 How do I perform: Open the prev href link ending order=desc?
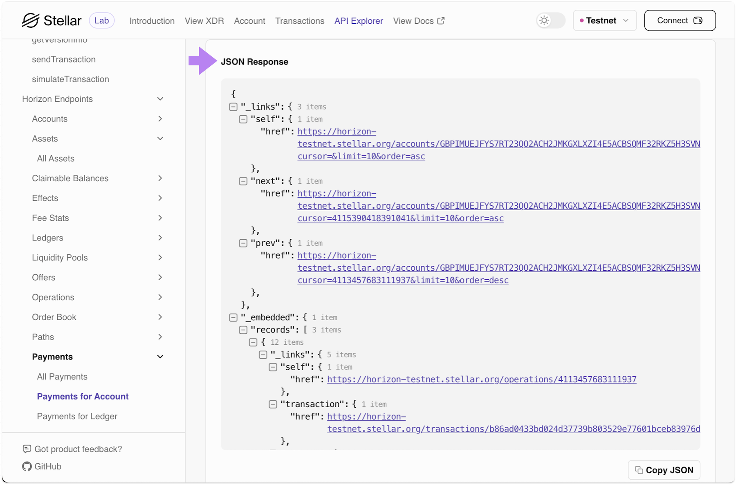499,268
